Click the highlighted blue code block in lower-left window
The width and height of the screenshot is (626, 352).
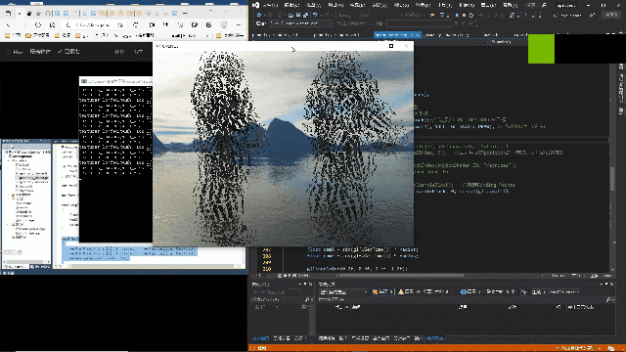tap(130, 253)
